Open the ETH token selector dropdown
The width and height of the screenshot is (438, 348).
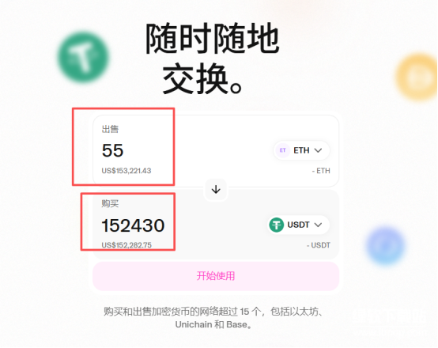pyautogui.click(x=301, y=150)
